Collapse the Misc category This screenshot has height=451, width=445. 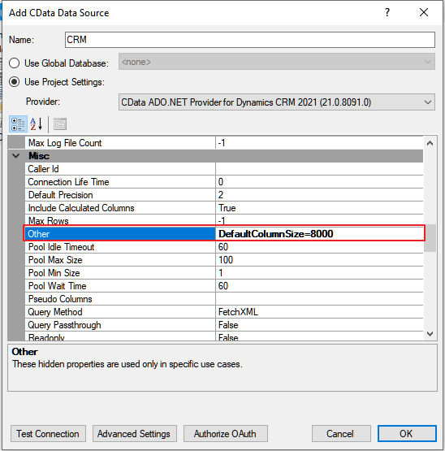coord(16,156)
